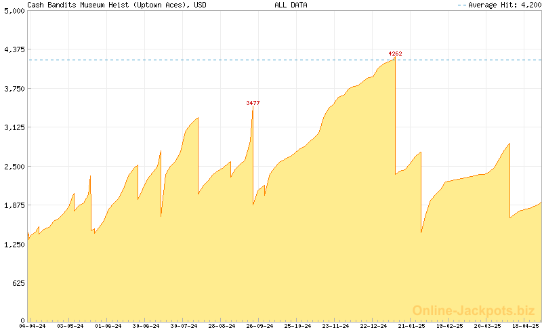This screenshot has height=332, width=542.
Task: Click the 4,375 y-axis label
Action: (x=14, y=50)
